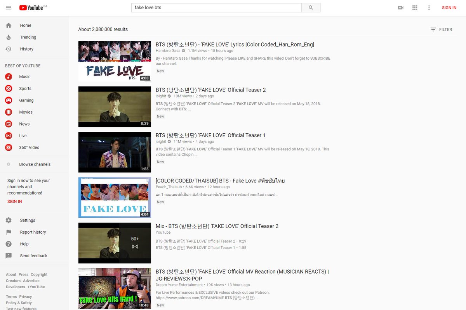This screenshot has width=466, height=310.
Task: Open the Official MV Reaction title
Action: [242, 275]
